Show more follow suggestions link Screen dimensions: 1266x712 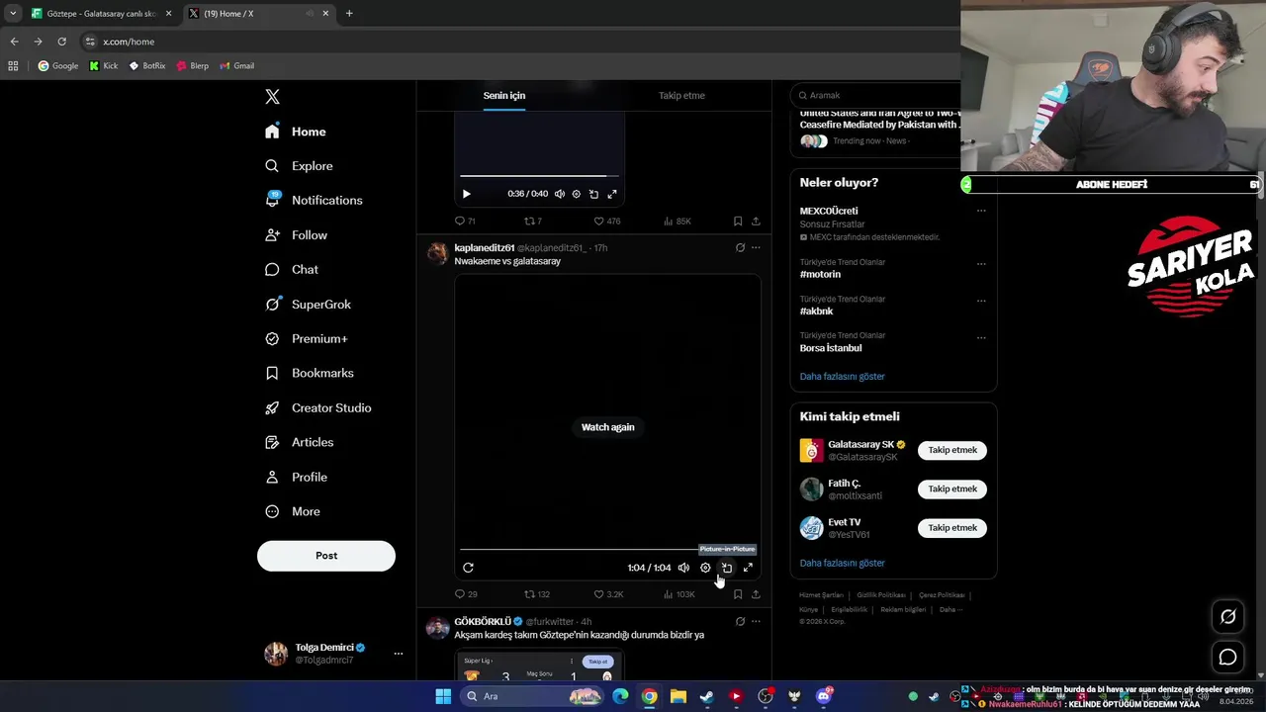coord(842,564)
